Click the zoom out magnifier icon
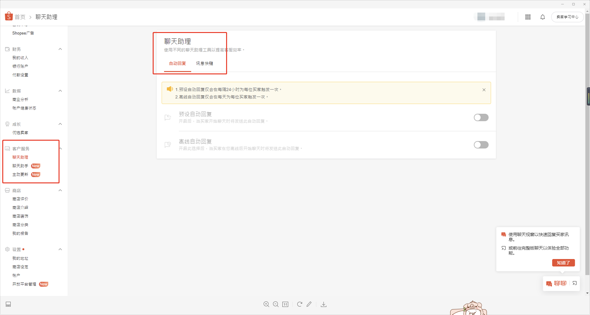Viewport: 590px width, 315px height. (276, 304)
